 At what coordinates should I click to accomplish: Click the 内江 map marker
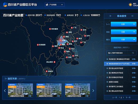70,49
